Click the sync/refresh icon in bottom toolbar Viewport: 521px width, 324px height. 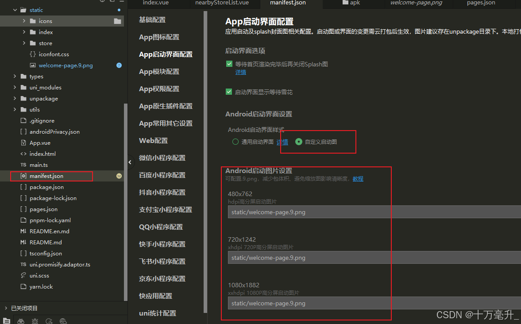49,321
